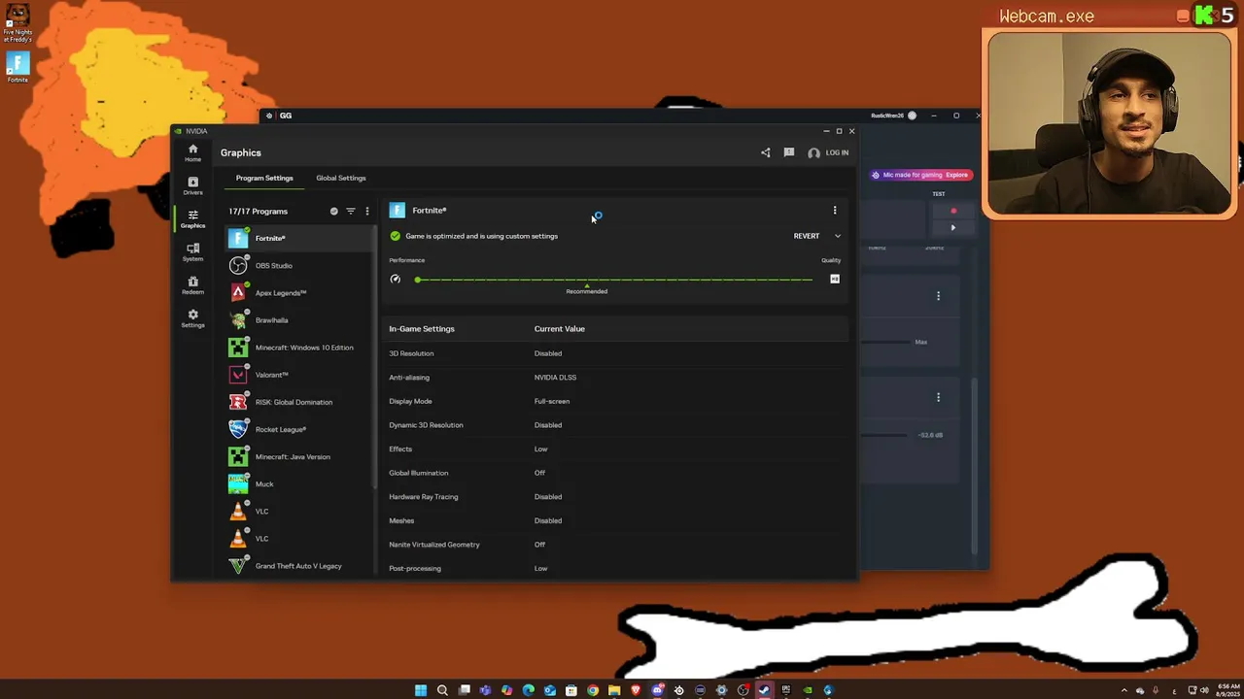Viewport: 1244px width, 699px height.
Task: Open Brave browser from the taskbar
Action: pyautogui.click(x=636, y=690)
